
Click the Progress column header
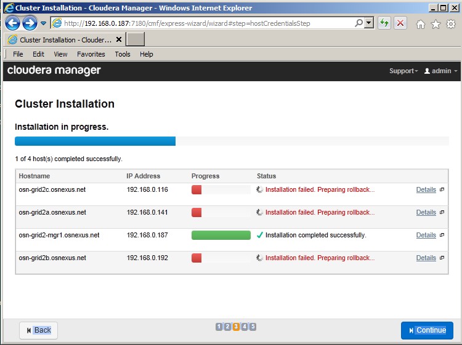click(x=206, y=176)
